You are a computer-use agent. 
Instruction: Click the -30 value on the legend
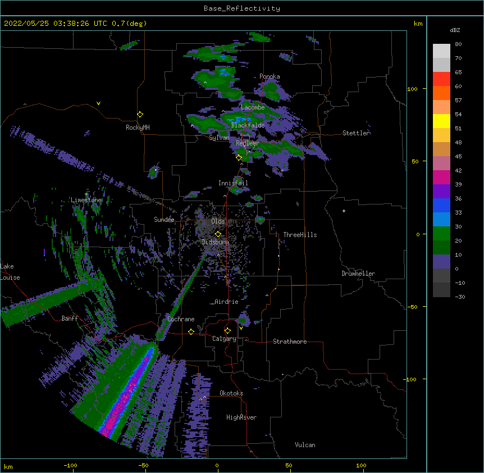coord(460,297)
